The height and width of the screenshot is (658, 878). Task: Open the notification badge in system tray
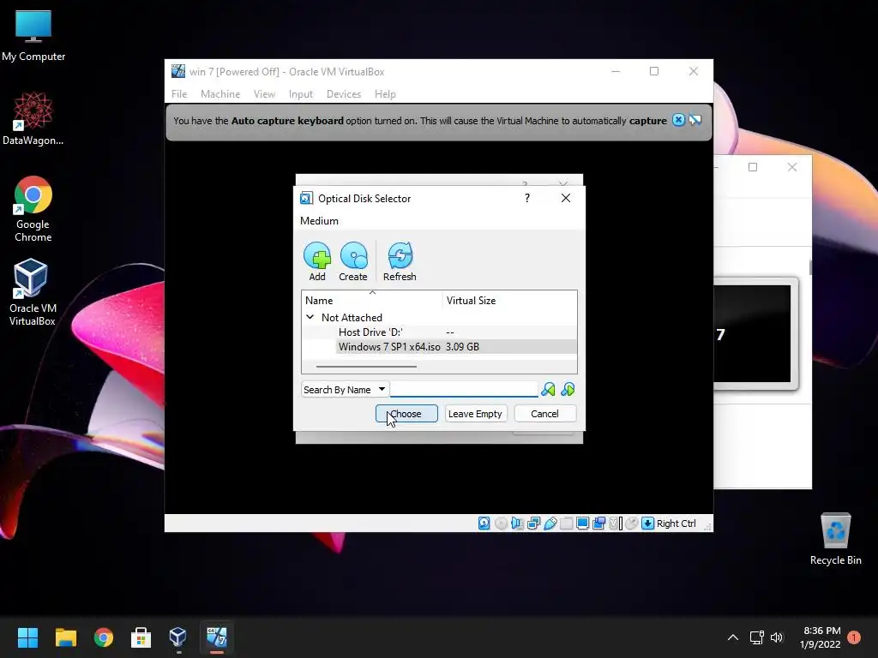(x=854, y=637)
